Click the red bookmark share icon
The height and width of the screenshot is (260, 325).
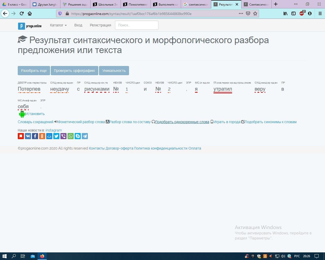pyautogui.click(x=21, y=136)
